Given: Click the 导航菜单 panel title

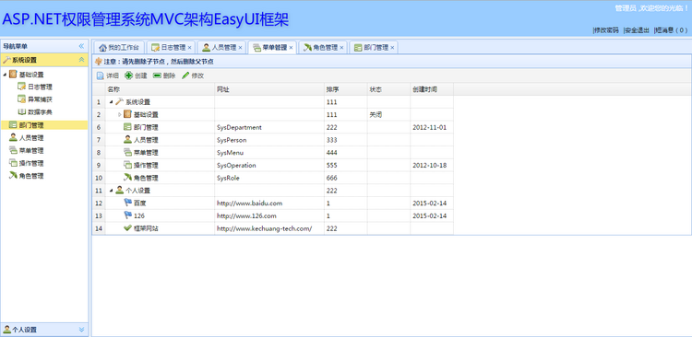Looking at the screenshot, I should (x=15, y=46).
